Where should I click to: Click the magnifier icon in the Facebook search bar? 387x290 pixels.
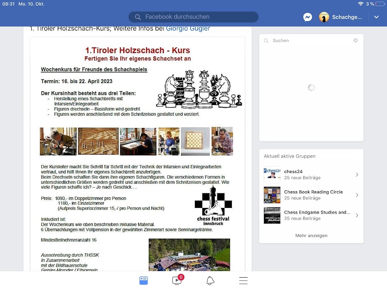(x=138, y=17)
